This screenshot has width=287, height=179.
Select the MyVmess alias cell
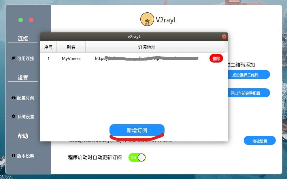tap(71, 59)
